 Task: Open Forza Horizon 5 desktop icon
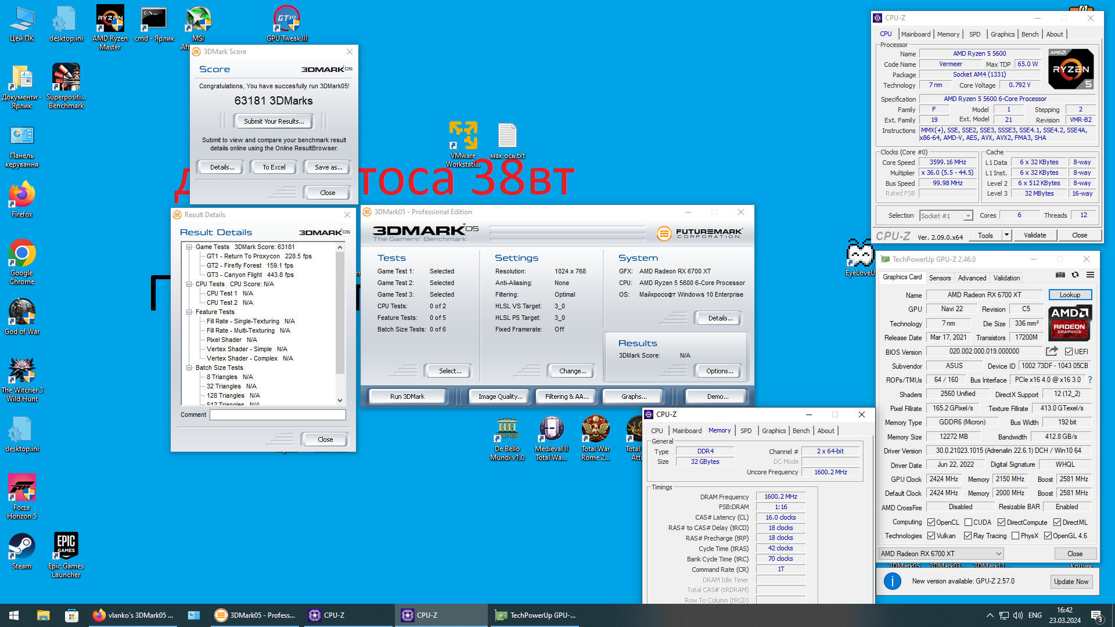click(x=22, y=496)
